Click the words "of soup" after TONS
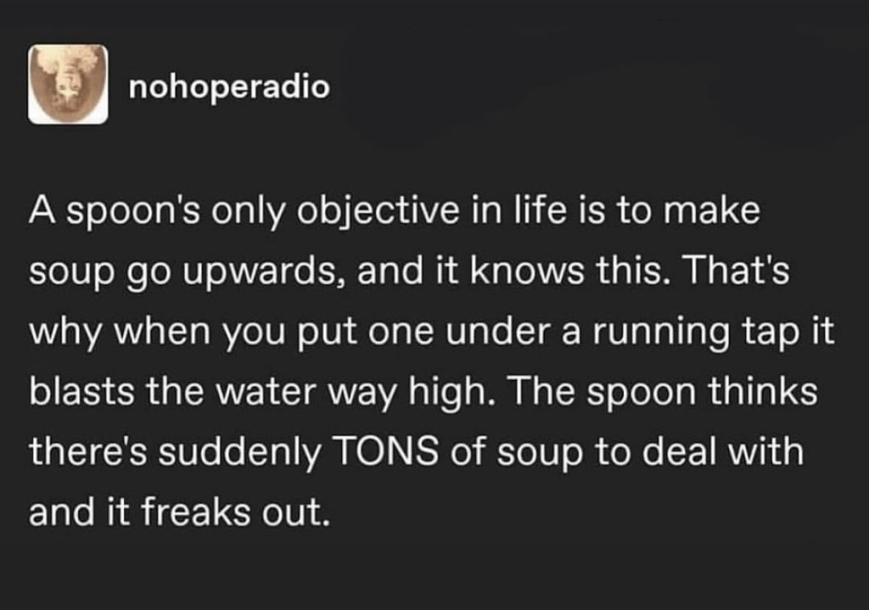The height and width of the screenshot is (610, 869). (x=507, y=451)
